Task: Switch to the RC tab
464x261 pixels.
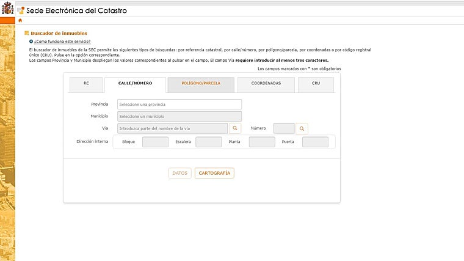Action: 86,85
